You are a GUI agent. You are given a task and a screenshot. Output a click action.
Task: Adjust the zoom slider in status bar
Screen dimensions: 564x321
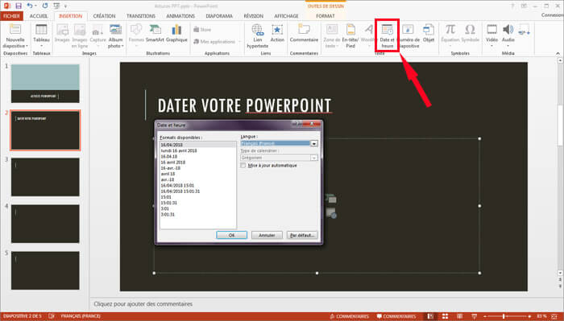click(x=504, y=316)
